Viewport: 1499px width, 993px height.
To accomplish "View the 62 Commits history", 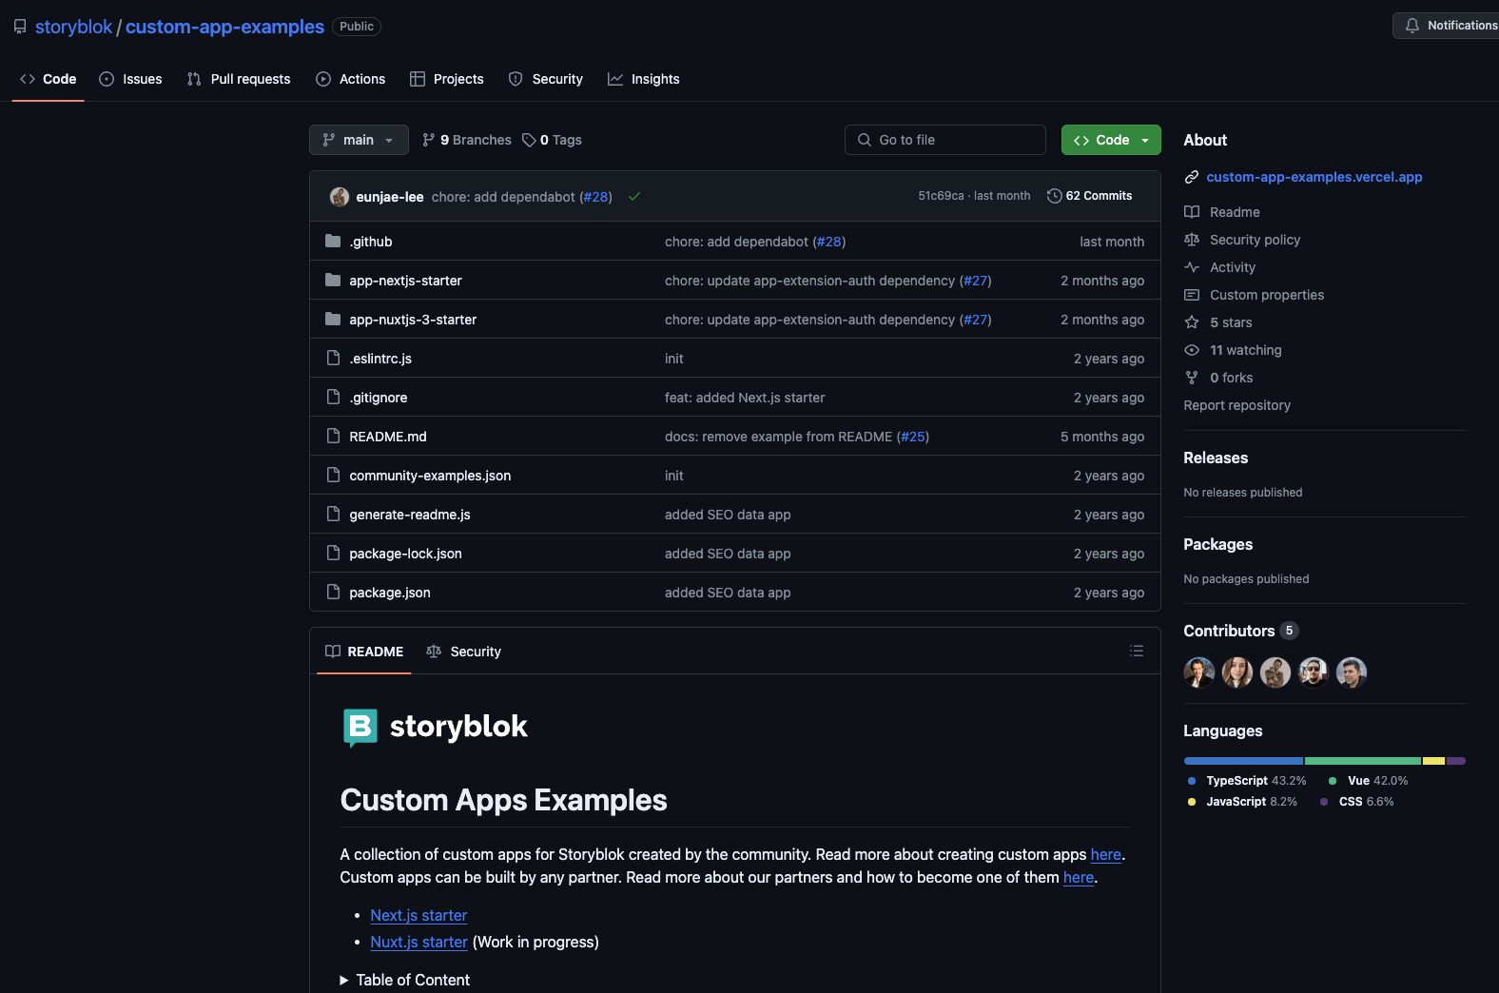I will tap(1090, 196).
